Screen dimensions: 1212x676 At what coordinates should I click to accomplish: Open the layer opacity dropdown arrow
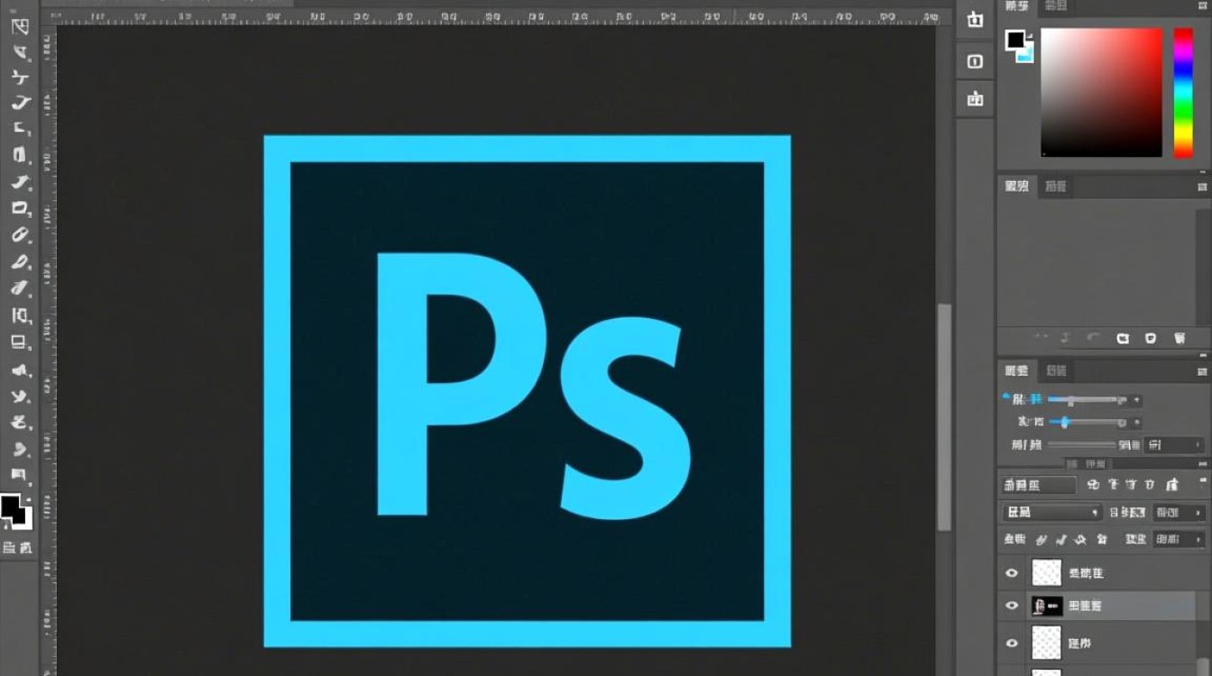point(1199,512)
